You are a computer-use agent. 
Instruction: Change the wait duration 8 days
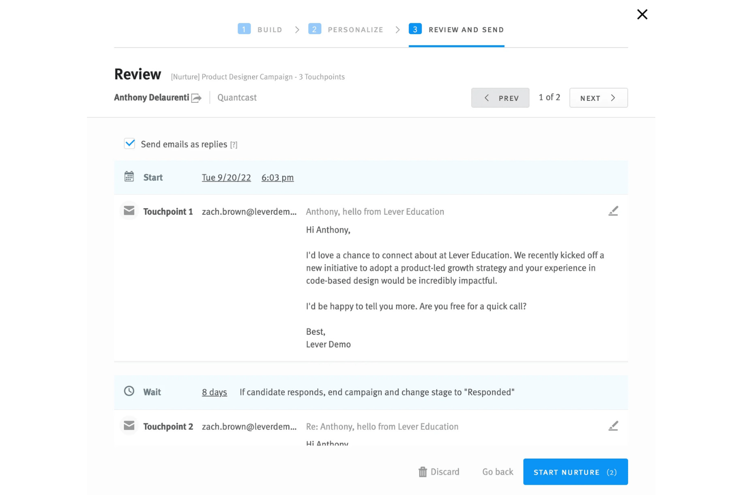215,392
